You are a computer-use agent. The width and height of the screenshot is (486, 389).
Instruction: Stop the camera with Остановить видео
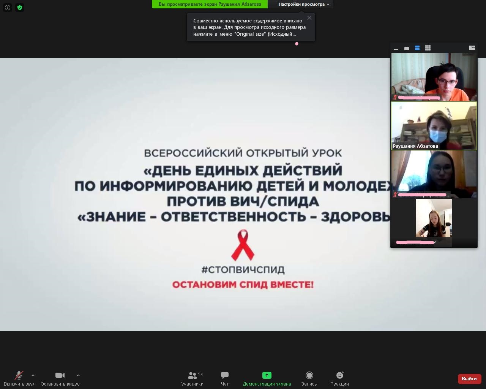coord(60,378)
